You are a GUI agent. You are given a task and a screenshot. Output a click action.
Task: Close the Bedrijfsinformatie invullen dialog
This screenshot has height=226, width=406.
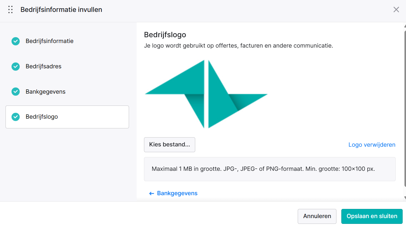(396, 10)
